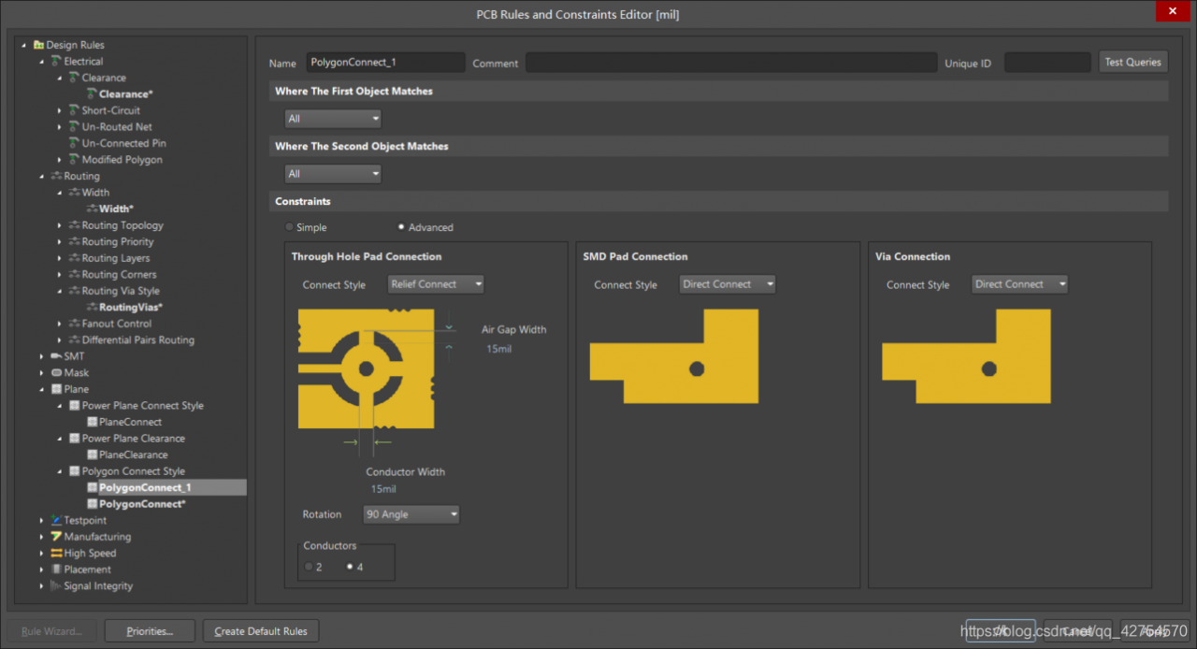Select the Simple constraints radio button
Screen dimensions: 1197x649
[x=289, y=227]
